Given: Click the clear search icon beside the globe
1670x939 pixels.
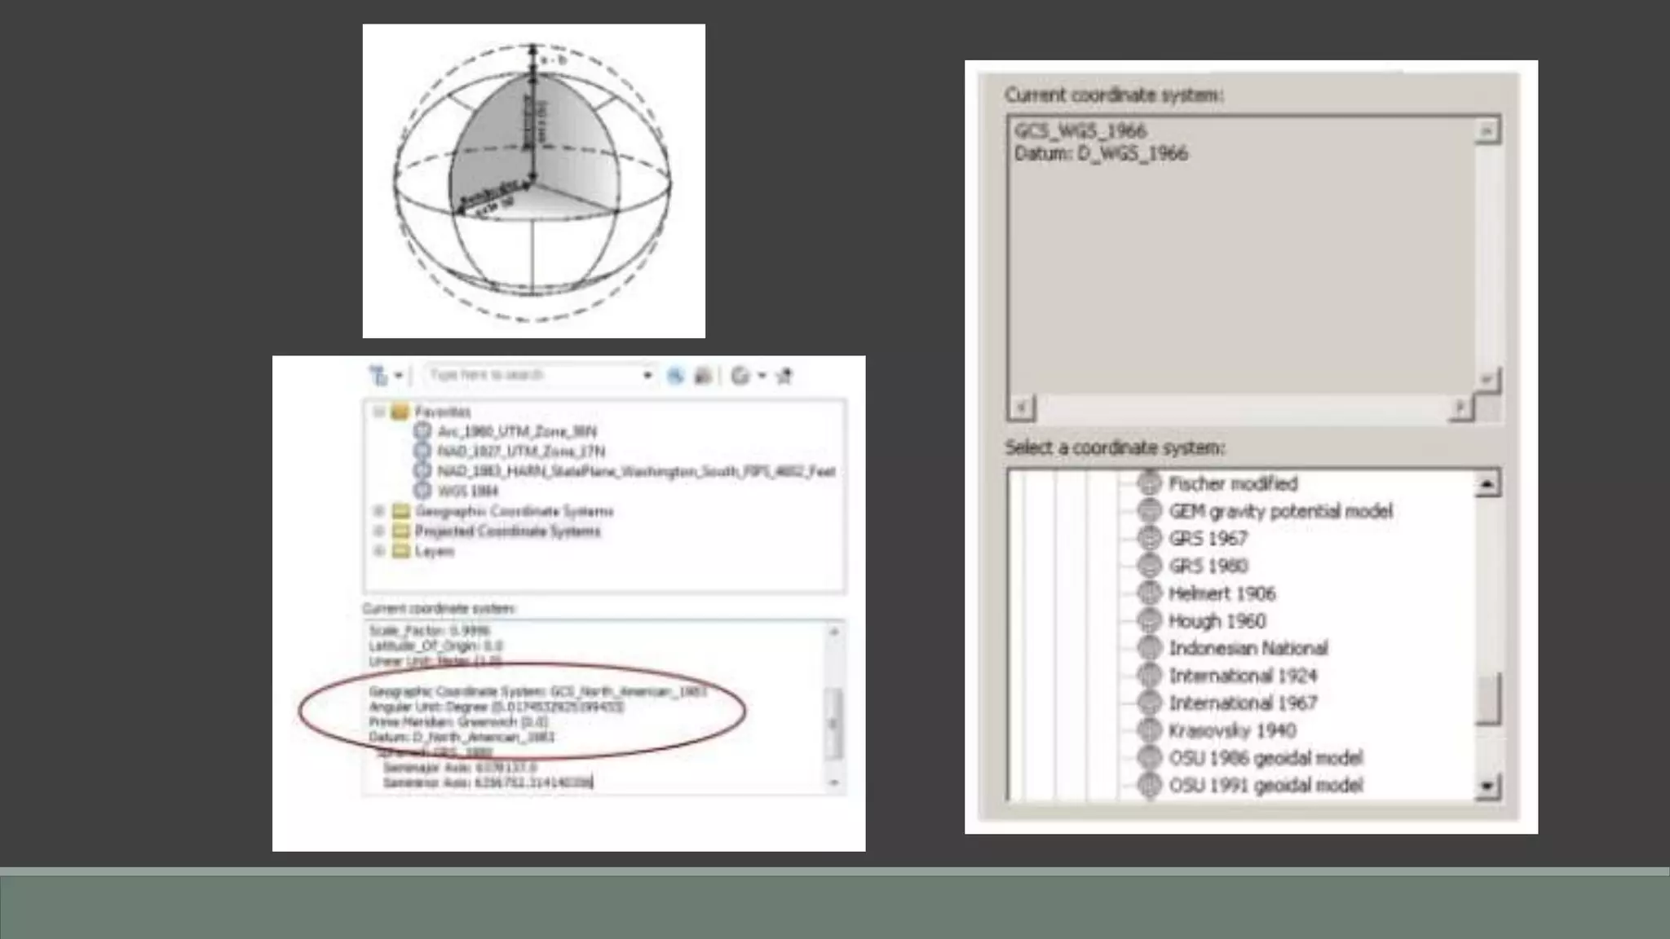Looking at the screenshot, I should coord(703,376).
